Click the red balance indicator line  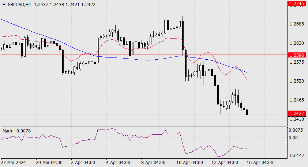pos(110,40)
